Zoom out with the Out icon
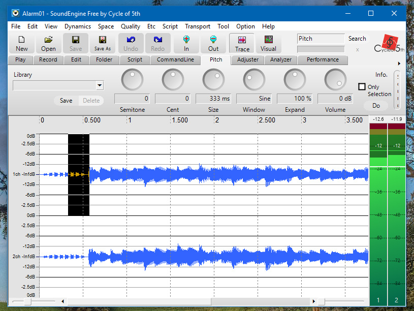Screen dimensions: 414x311 coord(213,43)
